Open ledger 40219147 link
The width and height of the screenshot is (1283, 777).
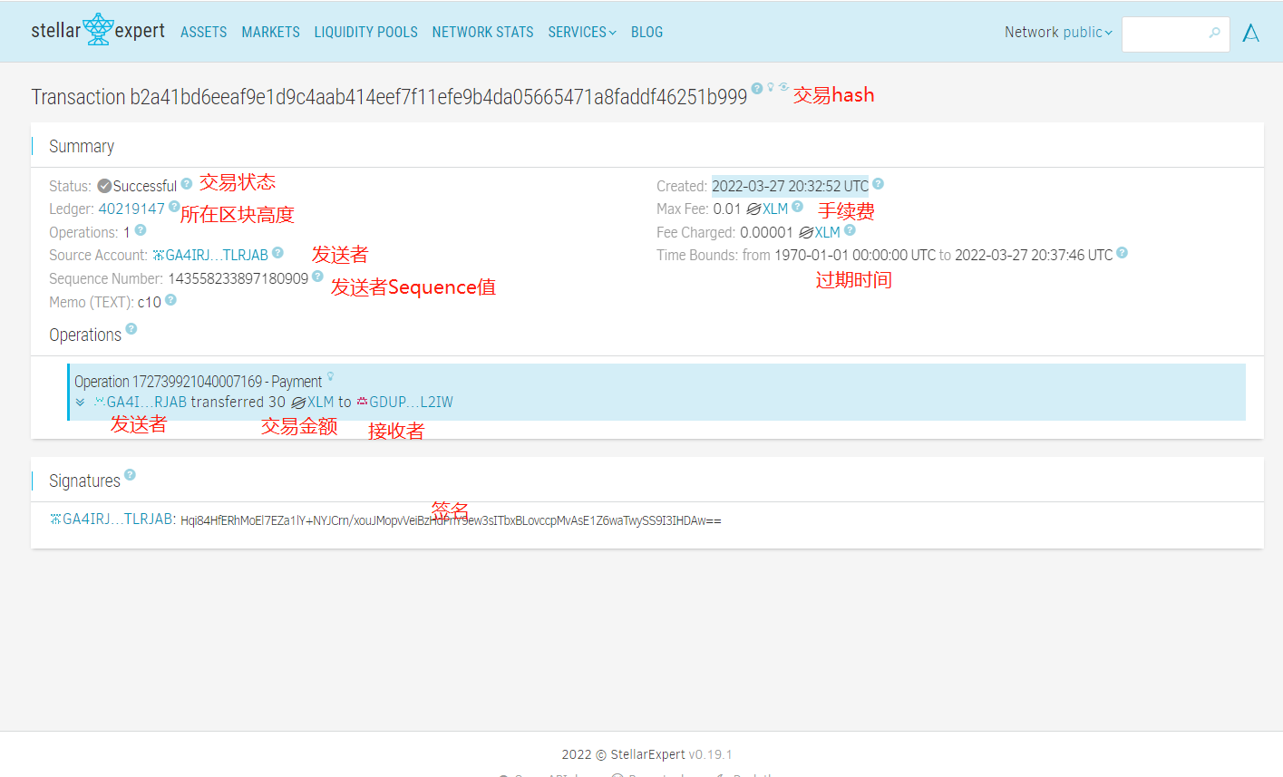coord(131,209)
